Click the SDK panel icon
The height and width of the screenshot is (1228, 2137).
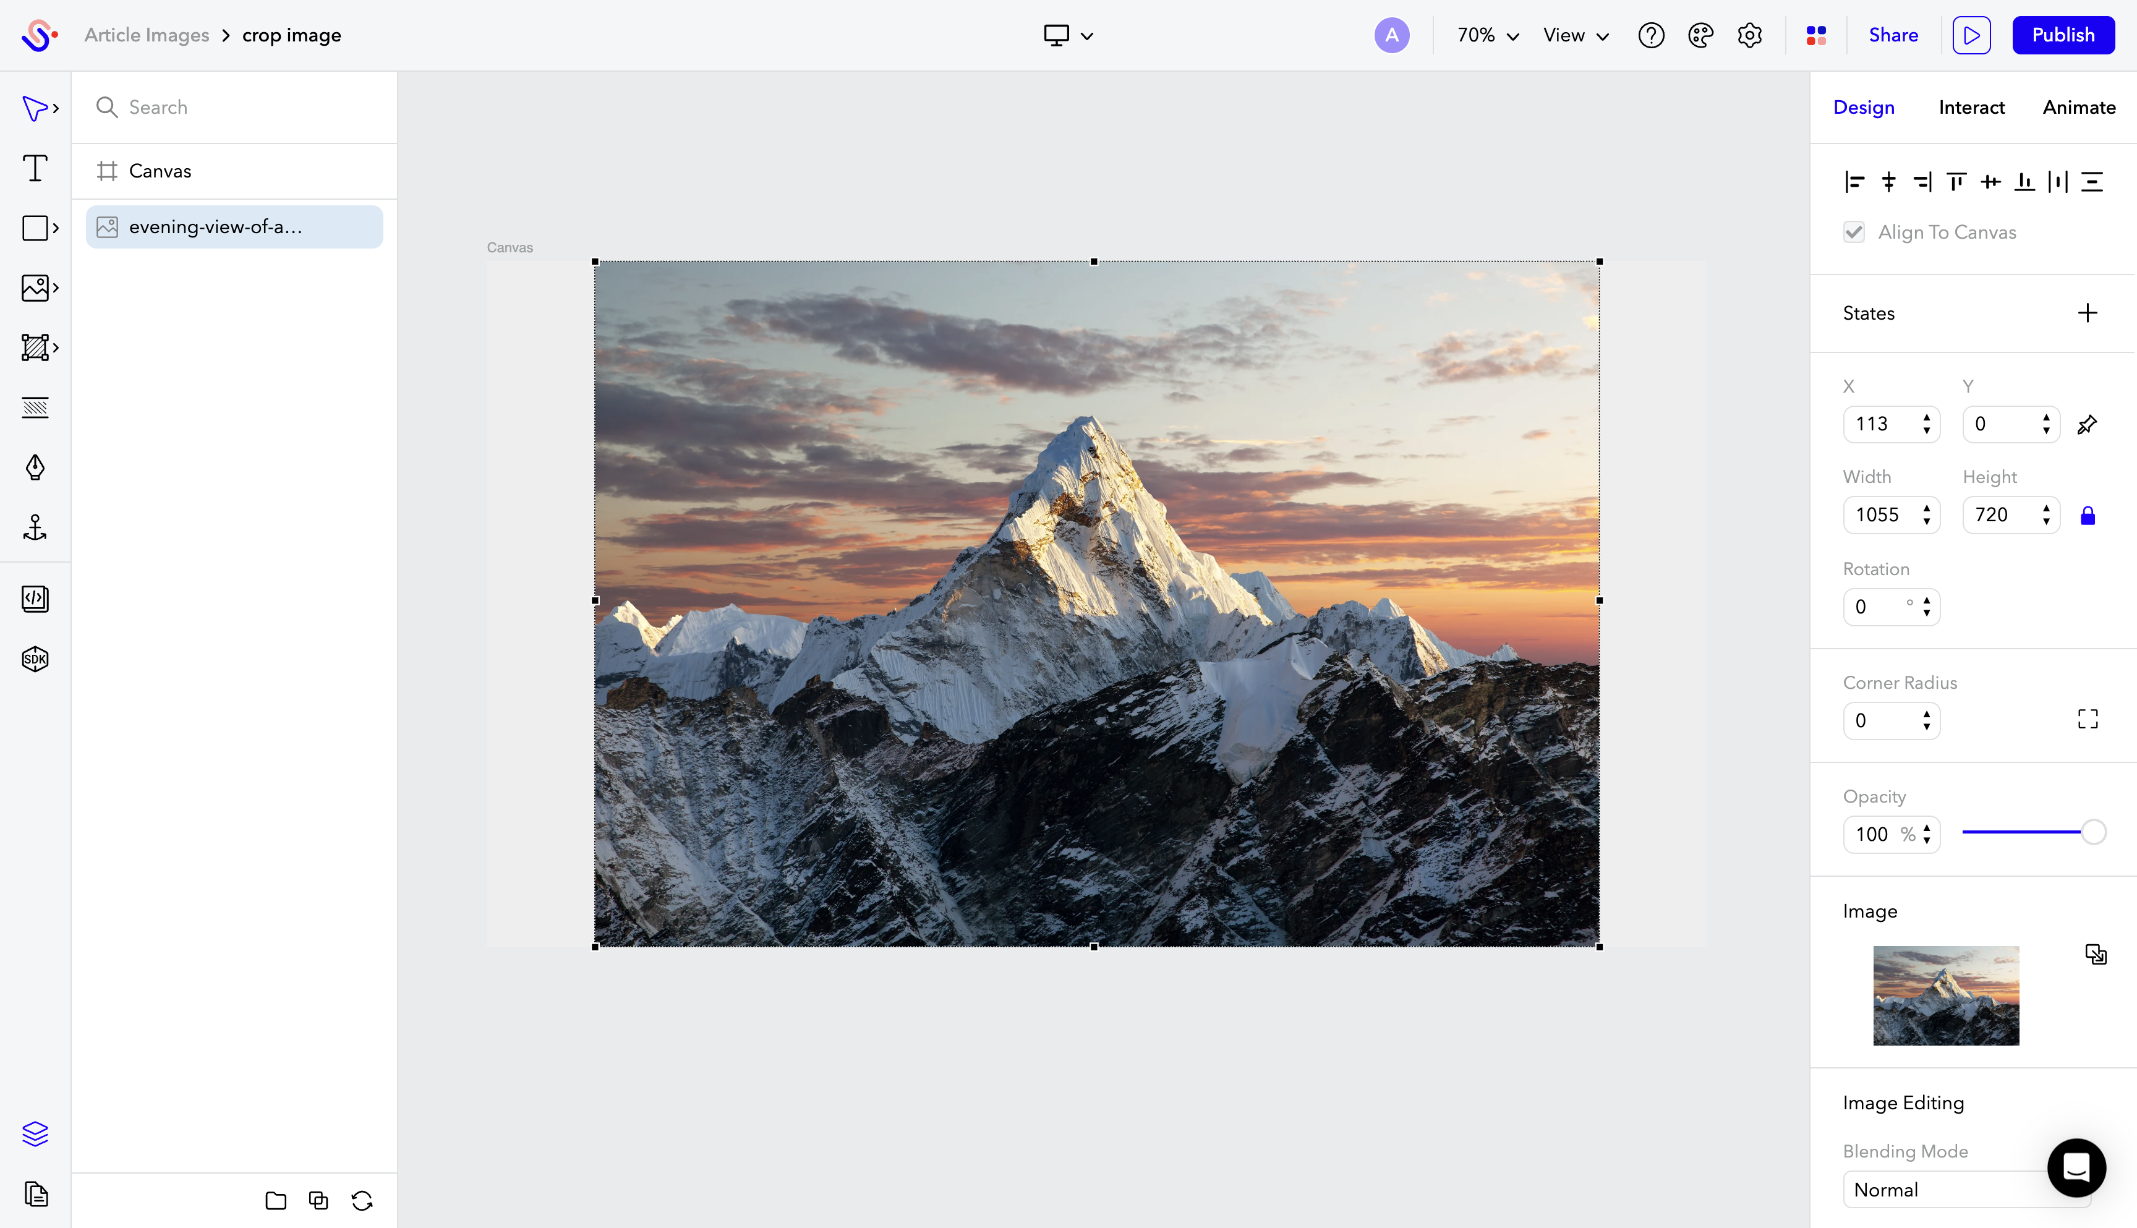[35, 659]
